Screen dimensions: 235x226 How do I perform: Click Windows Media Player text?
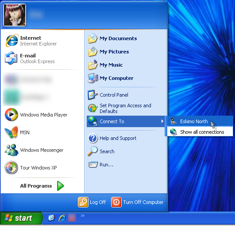coord(44,115)
